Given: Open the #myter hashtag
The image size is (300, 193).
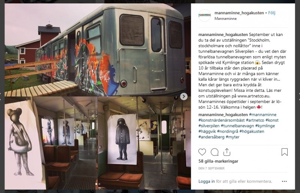Looking at the screenshot, I should tap(232, 137).
